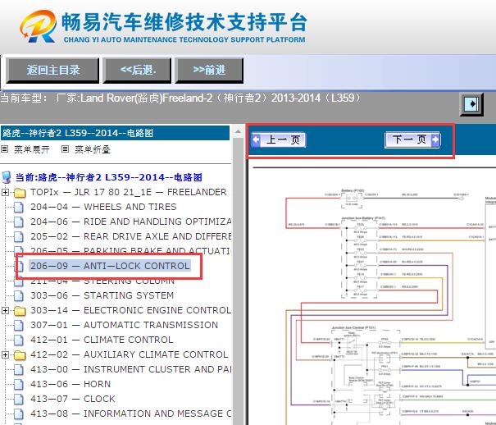Open the previous page with 上一页
This screenshot has height=425, width=496.
pyautogui.click(x=279, y=139)
